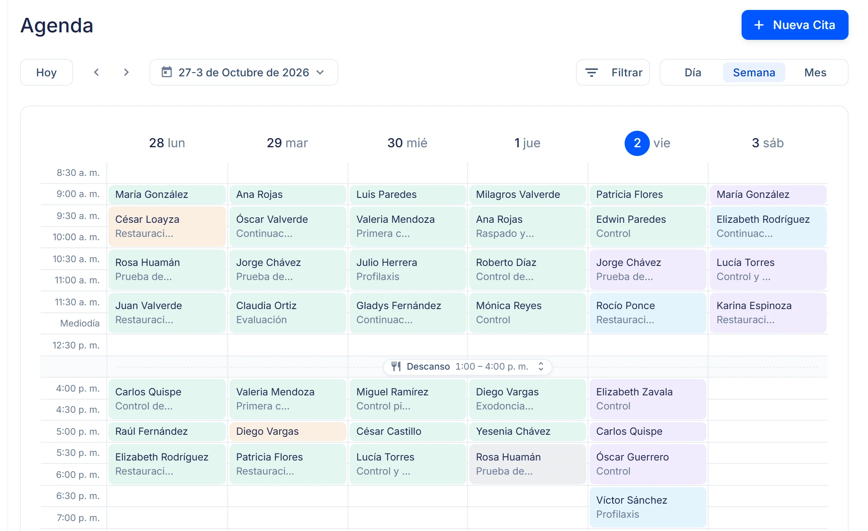This screenshot has height=531, width=868.
Task: Open Yesenia Chávez's appointment
Action: [527, 431]
